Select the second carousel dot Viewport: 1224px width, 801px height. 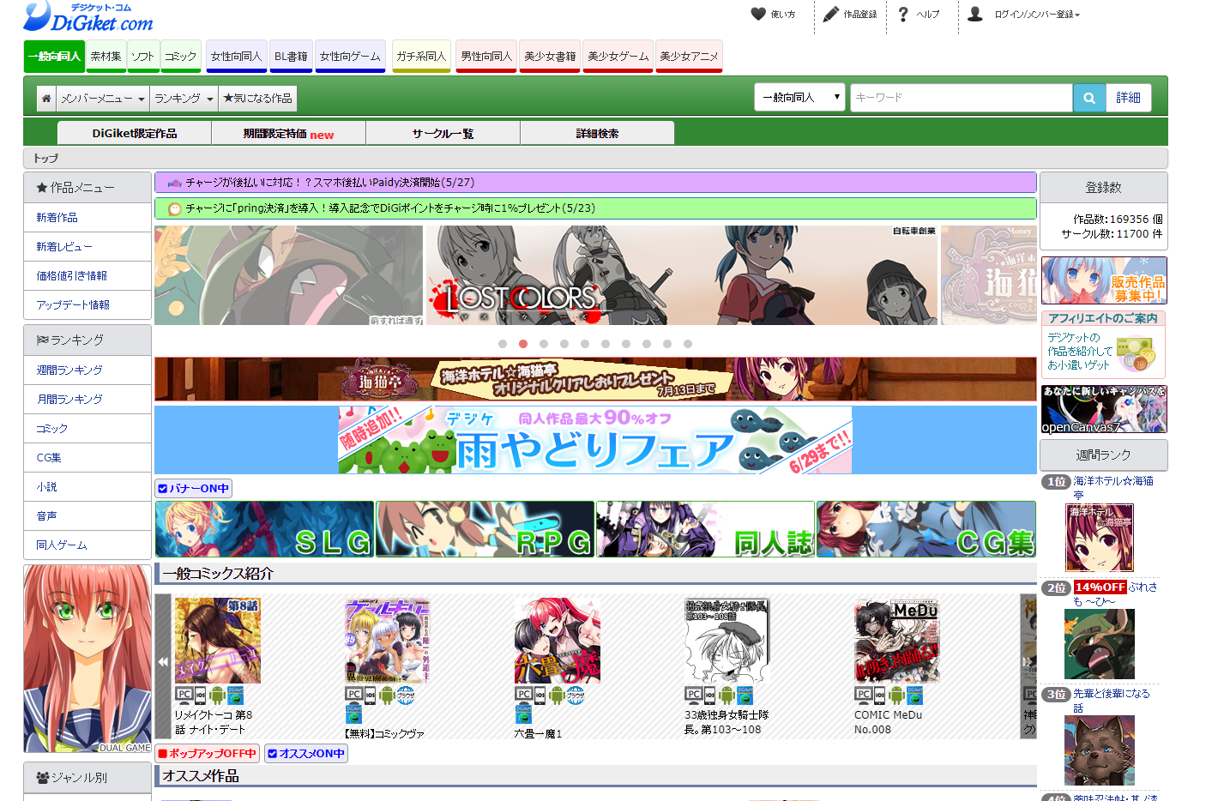pos(523,344)
